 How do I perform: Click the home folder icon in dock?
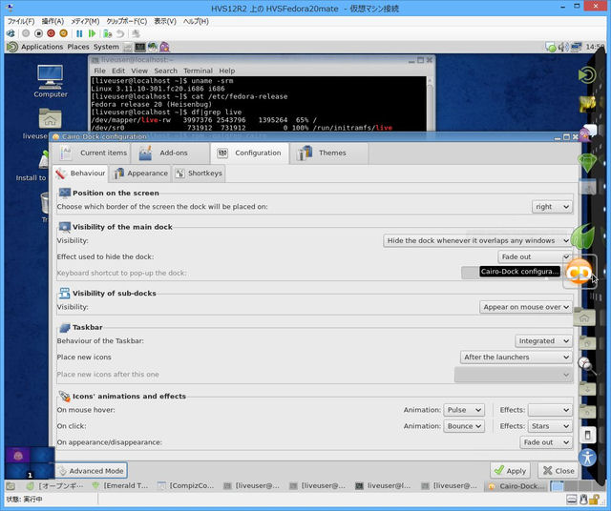pos(584,317)
